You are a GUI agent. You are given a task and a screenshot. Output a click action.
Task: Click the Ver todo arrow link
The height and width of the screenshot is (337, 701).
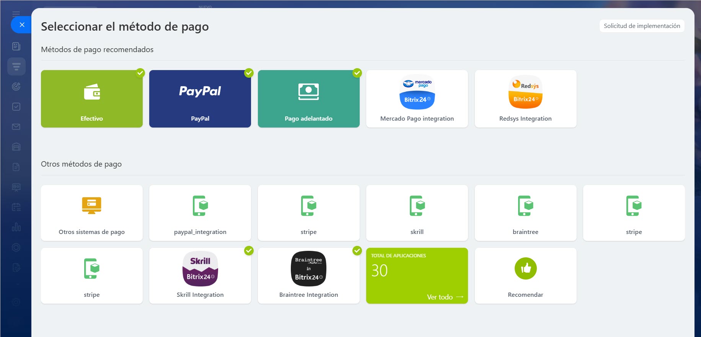coord(445,297)
